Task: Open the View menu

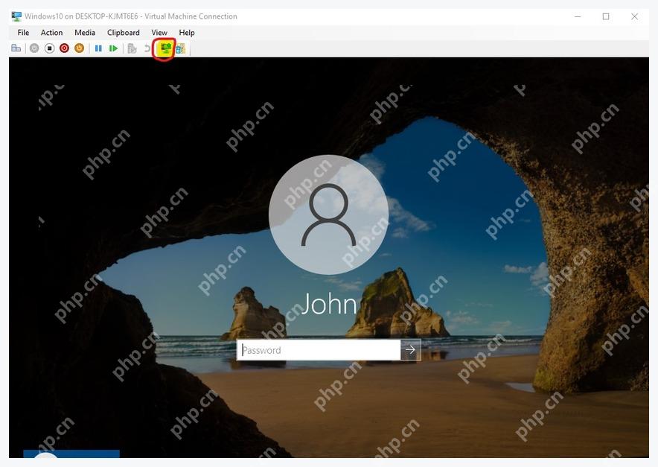Action: point(159,32)
